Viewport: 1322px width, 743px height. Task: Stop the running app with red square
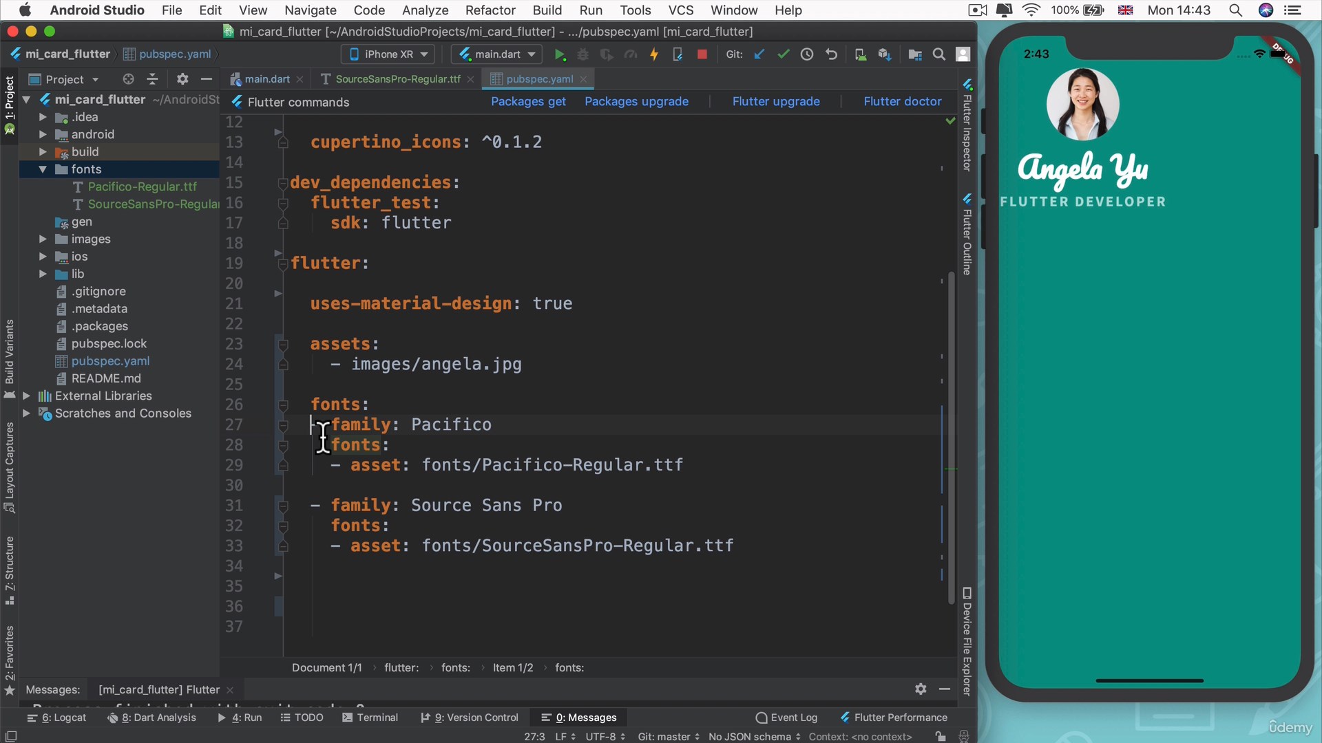[702, 54]
